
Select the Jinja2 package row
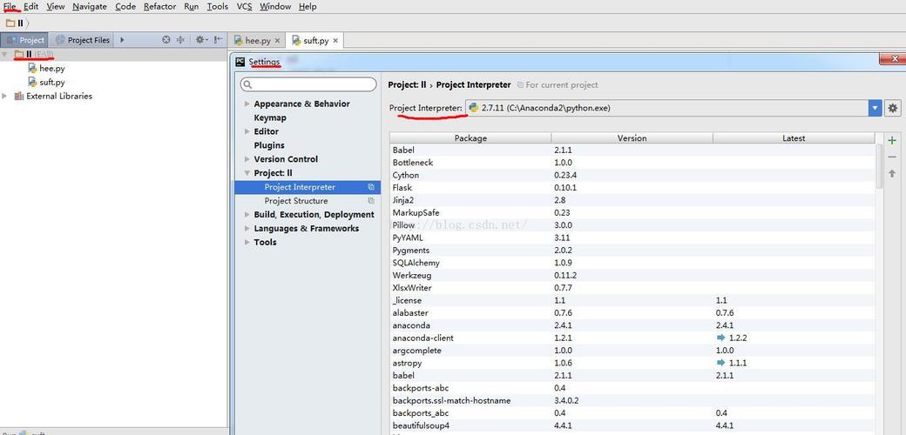coord(632,200)
